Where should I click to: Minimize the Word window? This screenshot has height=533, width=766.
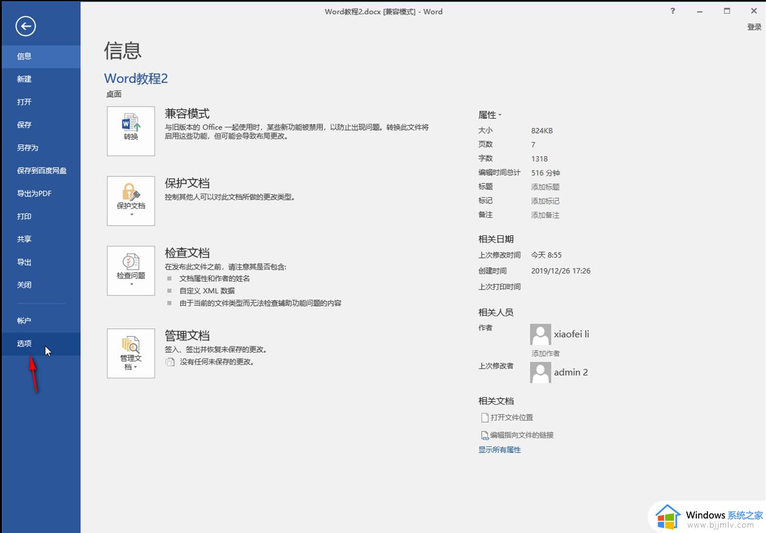(x=700, y=11)
